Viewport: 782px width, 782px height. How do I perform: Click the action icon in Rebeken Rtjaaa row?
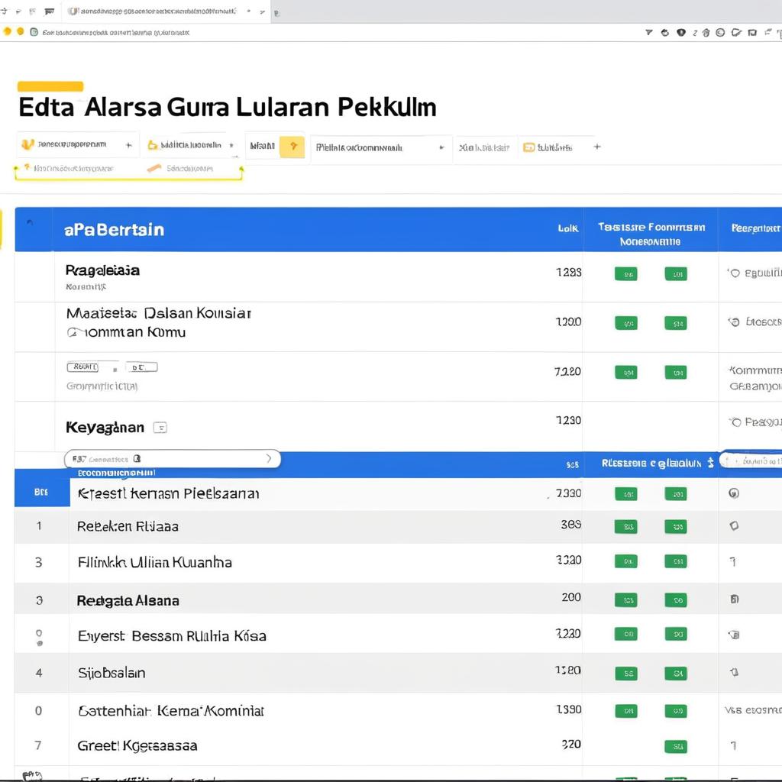point(734,525)
